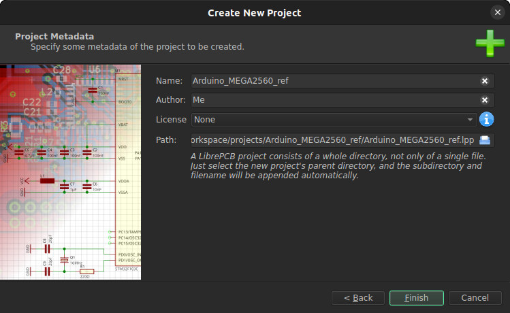Image resolution: width=510 pixels, height=313 pixels.
Task: Finish creating the project
Action: coord(416,298)
